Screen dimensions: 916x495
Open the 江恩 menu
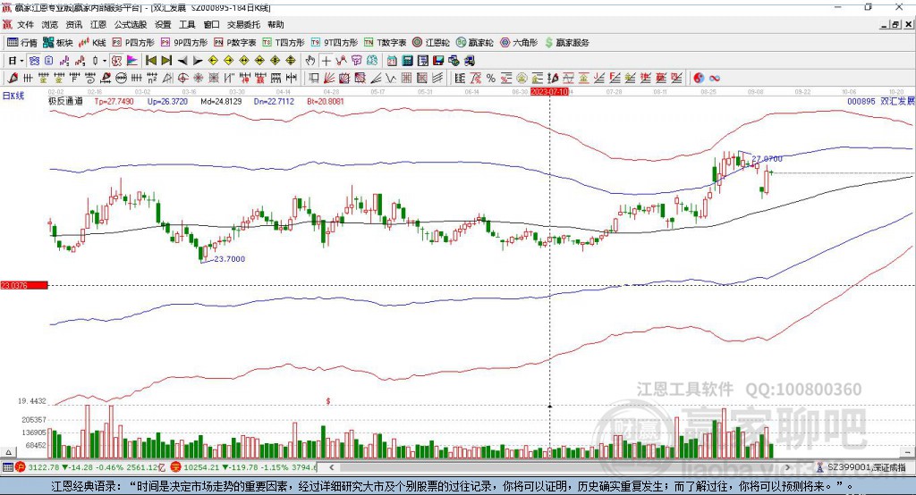click(x=98, y=24)
